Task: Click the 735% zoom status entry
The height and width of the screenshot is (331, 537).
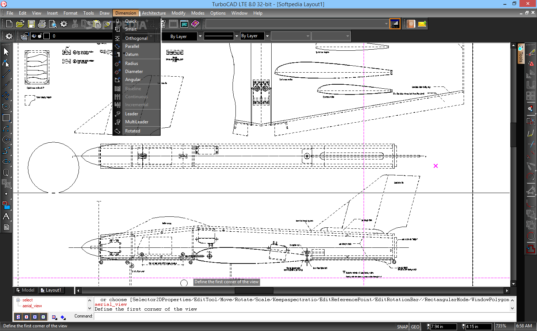Action: click(x=501, y=326)
